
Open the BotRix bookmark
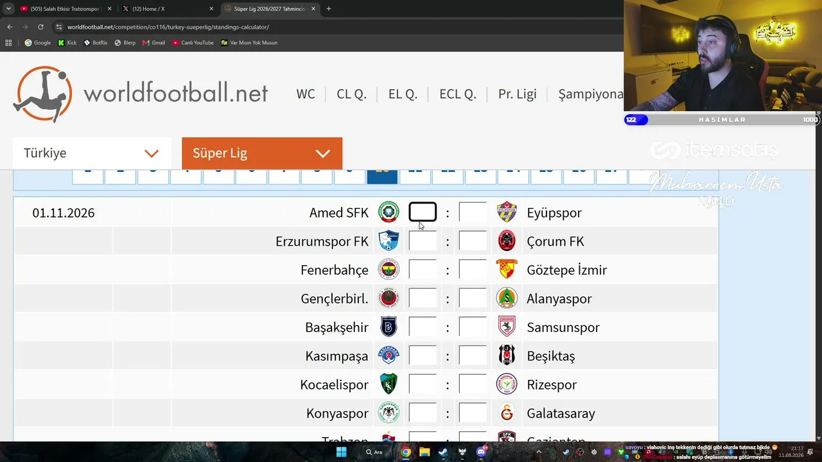pyautogui.click(x=96, y=43)
